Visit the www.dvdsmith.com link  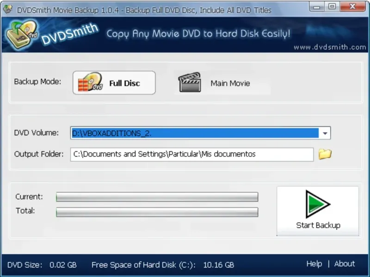coord(330,47)
